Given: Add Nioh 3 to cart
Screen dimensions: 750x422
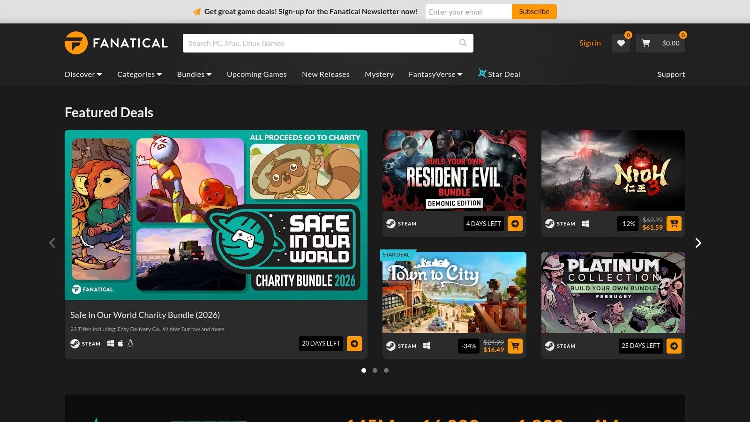Looking at the screenshot, I should 674,224.
